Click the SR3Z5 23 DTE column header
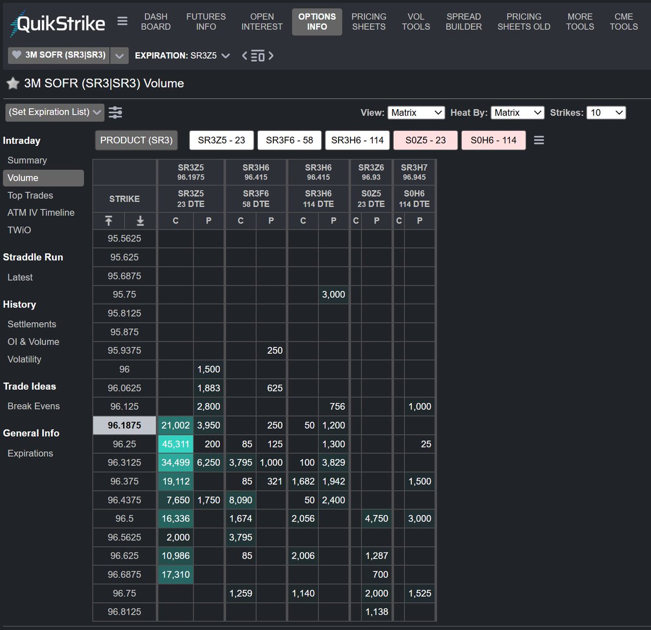Image resolution: width=651 pixels, height=630 pixels. click(191, 199)
